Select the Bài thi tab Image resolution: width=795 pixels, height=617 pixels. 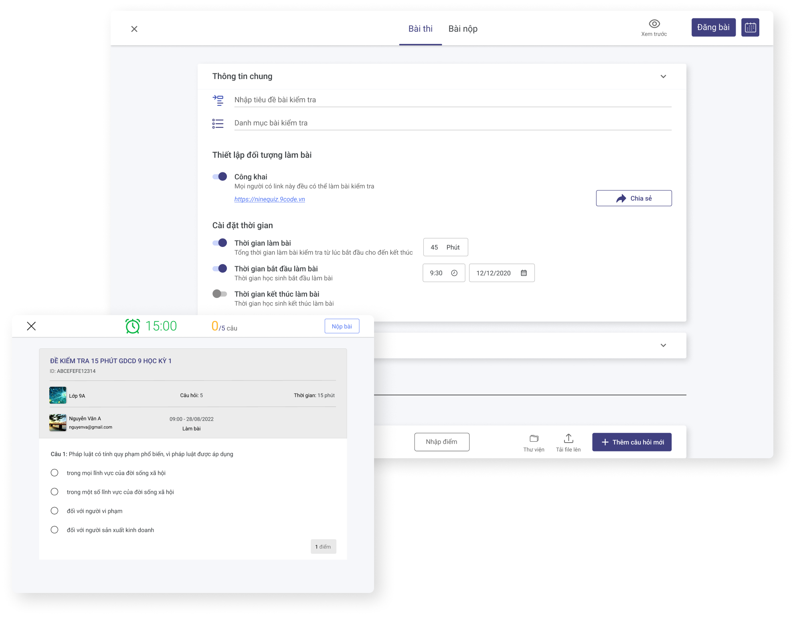[420, 29]
